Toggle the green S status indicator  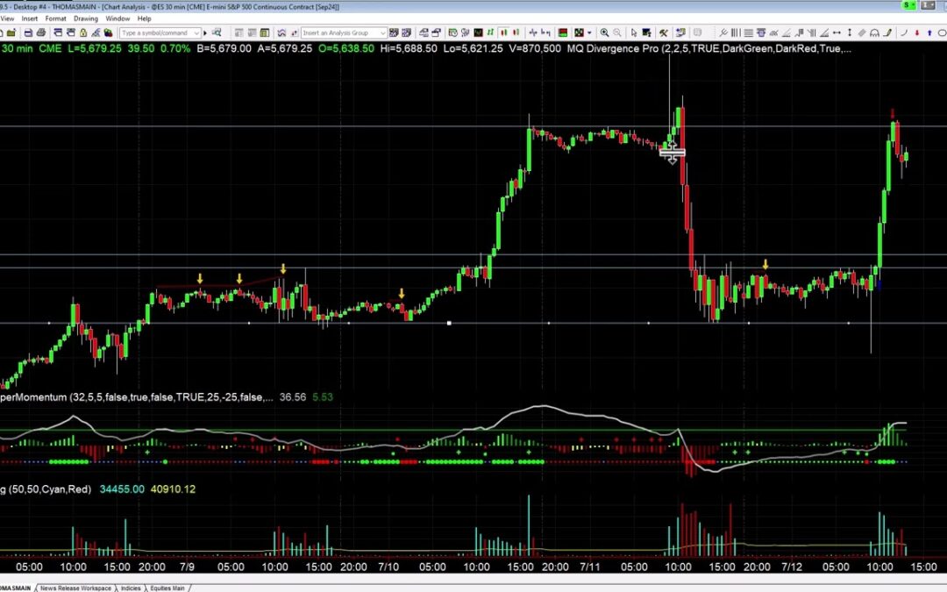908,6
